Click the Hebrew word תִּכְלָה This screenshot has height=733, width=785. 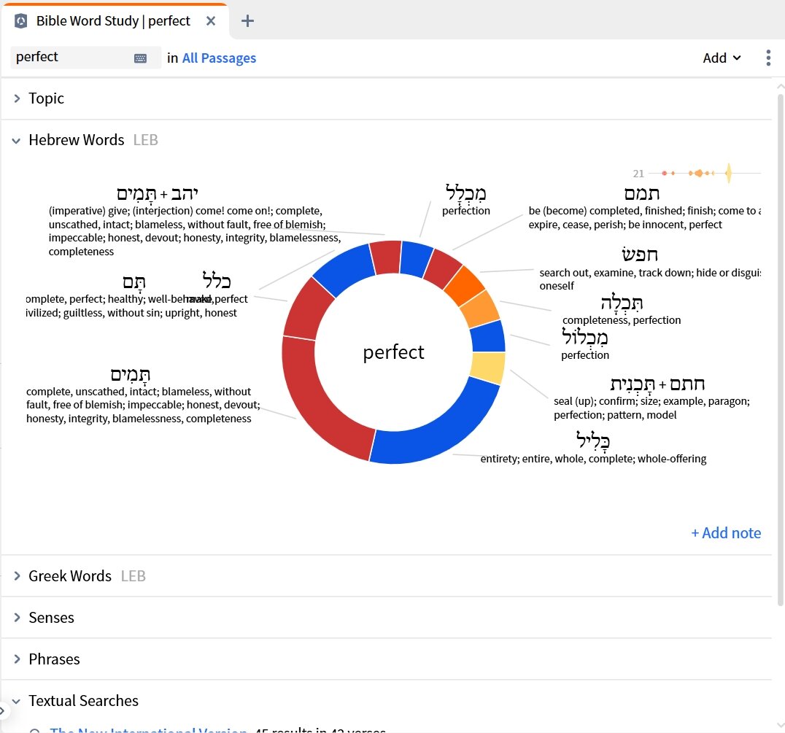622,302
